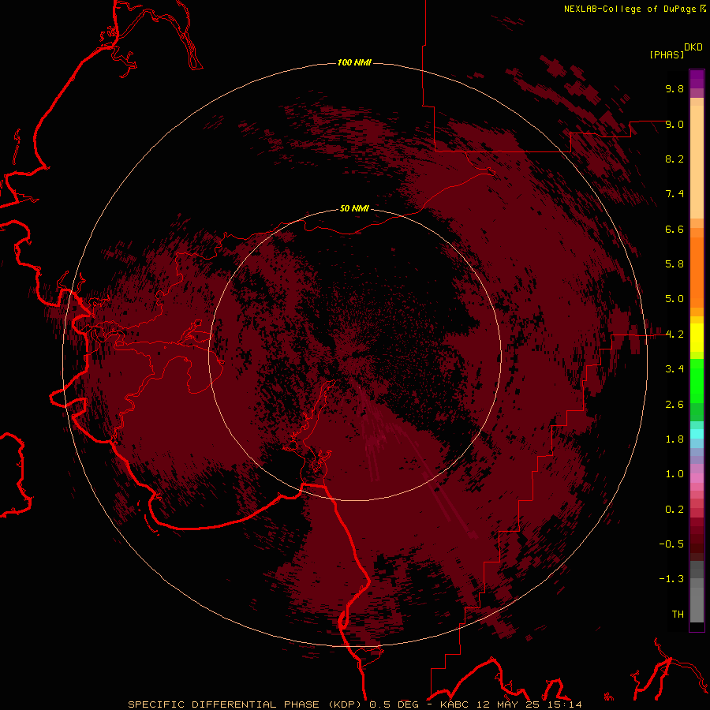The width and height of the screenshot is (710, 710).
Task: Click the [PHAS] legend unit label
Action: click(x=667, y=54)
